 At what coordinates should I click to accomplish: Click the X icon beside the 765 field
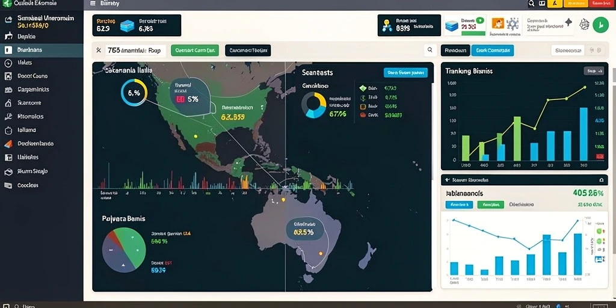pos(98,51)
